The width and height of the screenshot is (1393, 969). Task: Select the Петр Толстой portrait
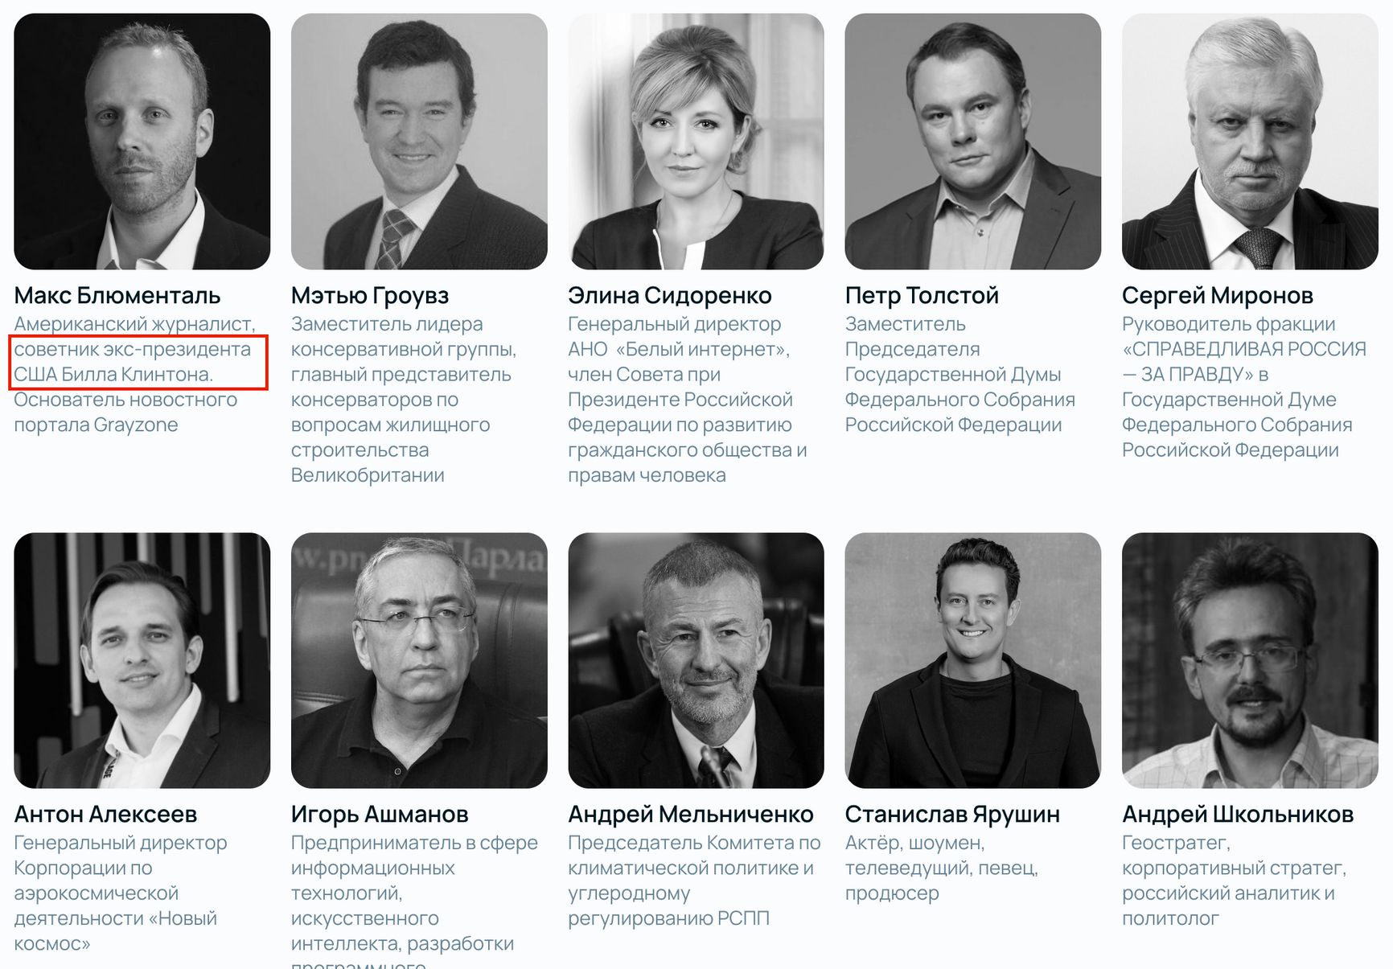coord(972,142)
